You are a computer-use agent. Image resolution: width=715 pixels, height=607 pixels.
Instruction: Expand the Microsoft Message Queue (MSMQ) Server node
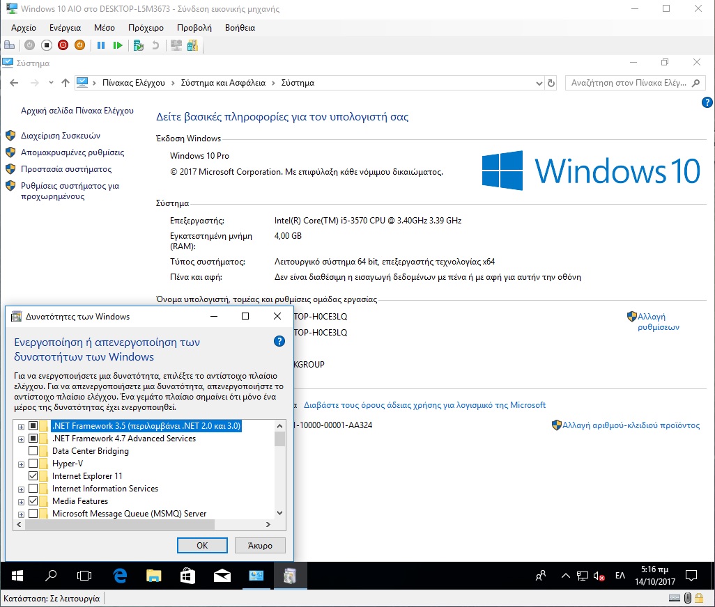click(21, 514)
